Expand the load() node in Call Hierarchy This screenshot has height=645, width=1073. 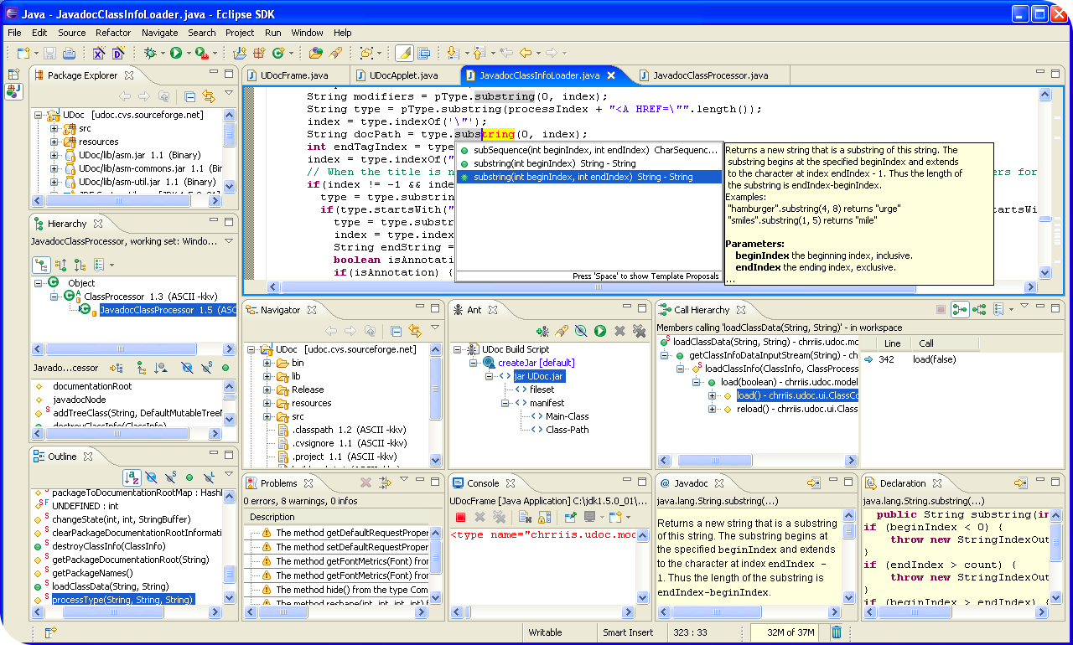(x=712, y=395)
